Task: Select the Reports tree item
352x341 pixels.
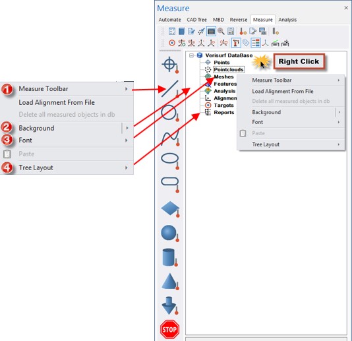Action: point(224,113)
